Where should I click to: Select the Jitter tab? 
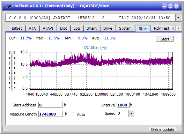pyautogui.click(x=143, y=29)
